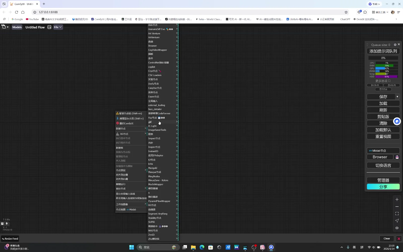
Task: Select 清理显存占用 menu entry
Action: [131, 118]
